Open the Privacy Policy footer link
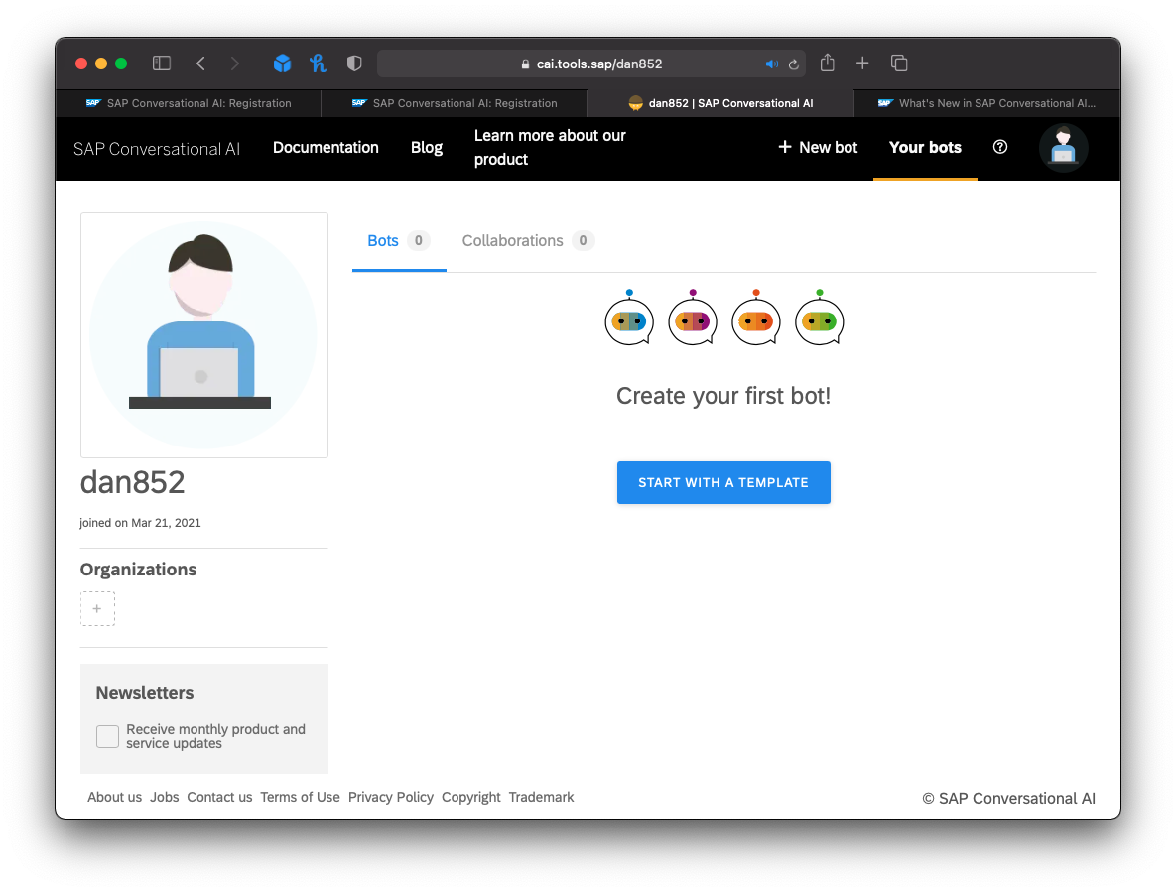This screenshot has width=1176, height=892. pyautogui.click(x=391, y=797)
